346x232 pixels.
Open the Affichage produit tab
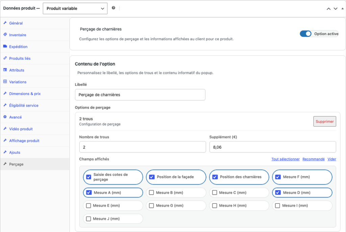pyautogui.click(x=35, y=141)
